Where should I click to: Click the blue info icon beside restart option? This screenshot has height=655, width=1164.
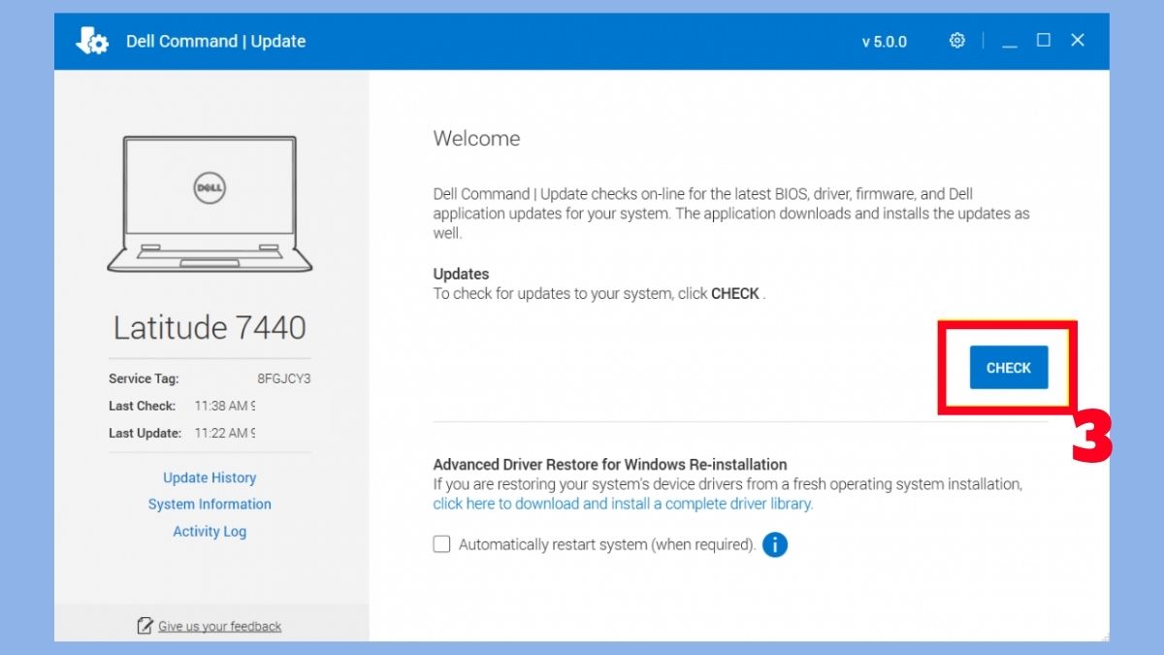pyautogui.click(x=775, y=544)
